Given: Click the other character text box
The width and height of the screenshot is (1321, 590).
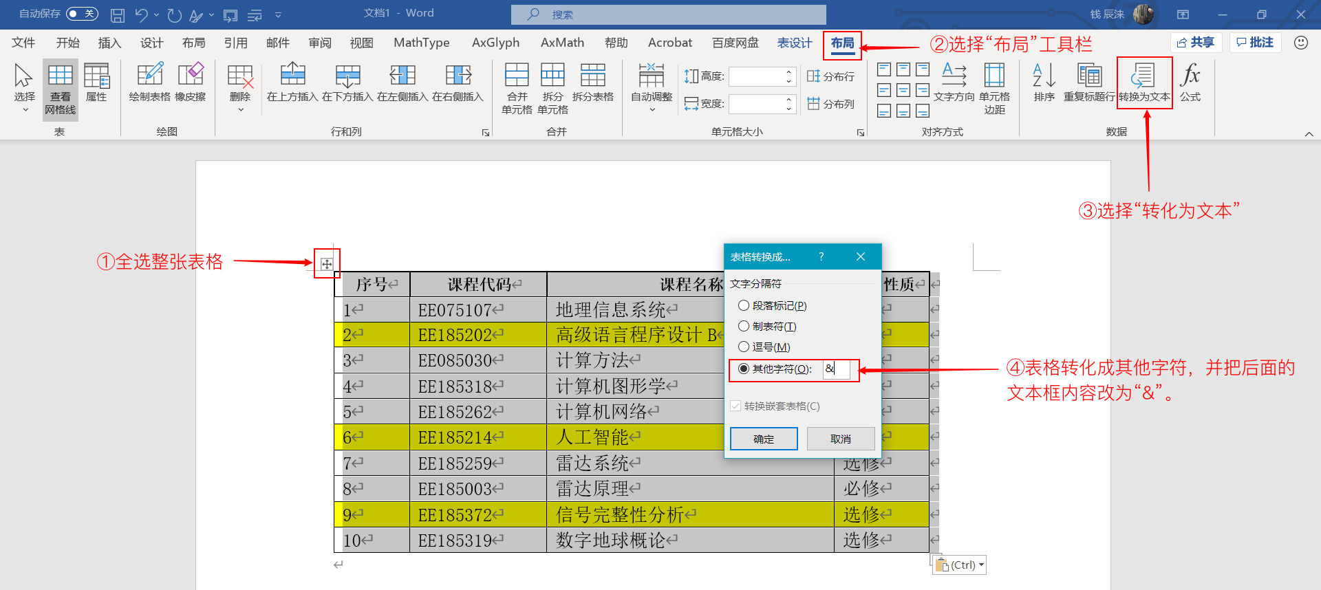Looking at the screenshot, I should point(836,369).
